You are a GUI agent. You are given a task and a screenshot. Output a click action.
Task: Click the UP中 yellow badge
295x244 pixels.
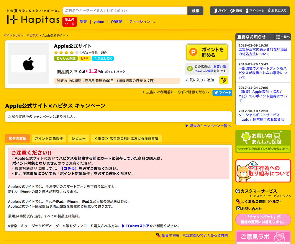(85, 58)
